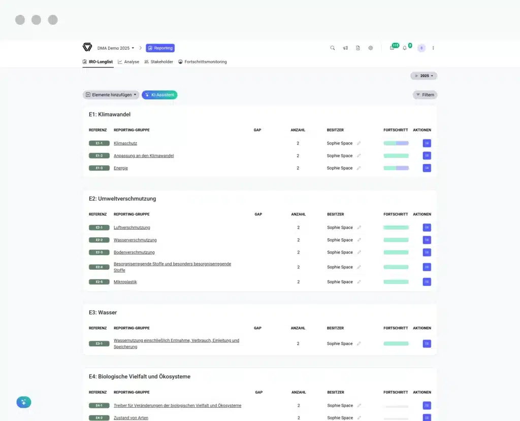Click the Sophie Space owner in Wasserverschmutzung row

[340, 240]
